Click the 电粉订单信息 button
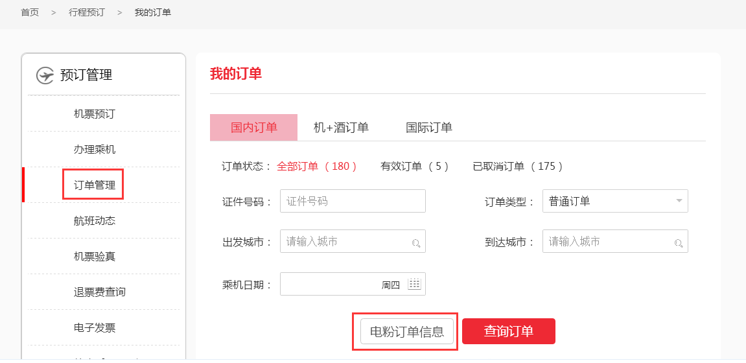This screenshot has width=746, height=363. click(406, 332)
